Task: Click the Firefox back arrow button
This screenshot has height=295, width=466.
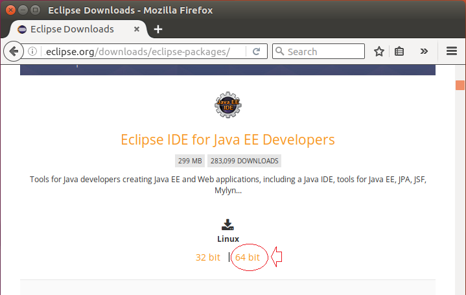Action: pyautogui.click(x=14, y=51)
